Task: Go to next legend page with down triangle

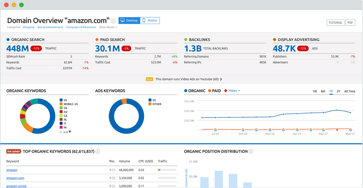Action: coord(70,132)
